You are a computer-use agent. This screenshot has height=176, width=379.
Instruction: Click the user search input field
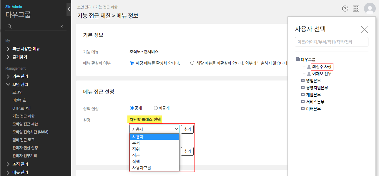click(331, 42)
